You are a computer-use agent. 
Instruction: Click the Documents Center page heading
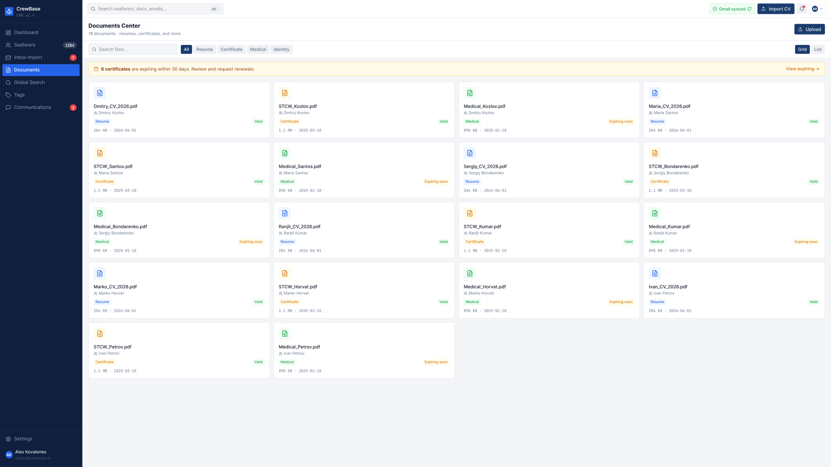[x=114, y=26]
